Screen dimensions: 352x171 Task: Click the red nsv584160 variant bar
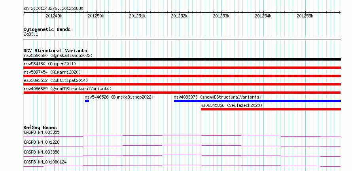pos(182,68)
